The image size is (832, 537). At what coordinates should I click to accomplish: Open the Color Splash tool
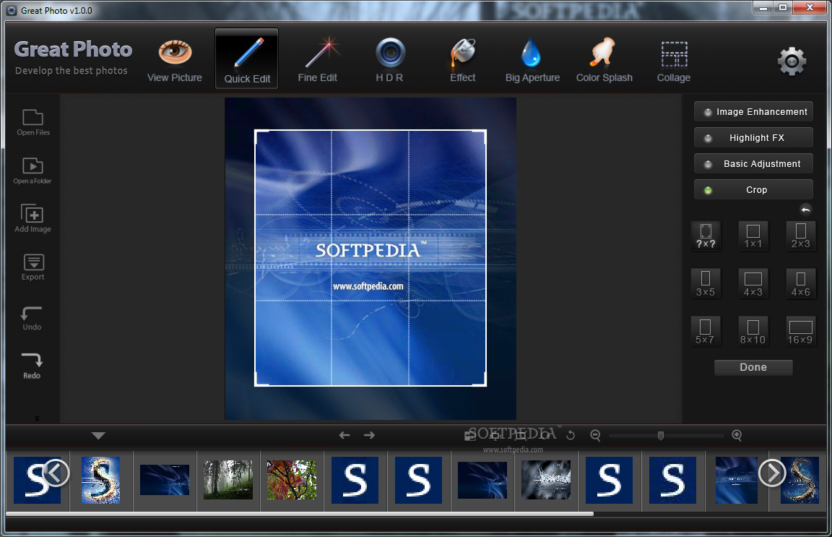tap(604, 61)
